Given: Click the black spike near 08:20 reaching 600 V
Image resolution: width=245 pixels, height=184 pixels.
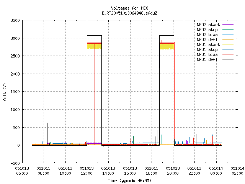Looking at the screenshot, I should pyautogui.click(x=47, y=134).
